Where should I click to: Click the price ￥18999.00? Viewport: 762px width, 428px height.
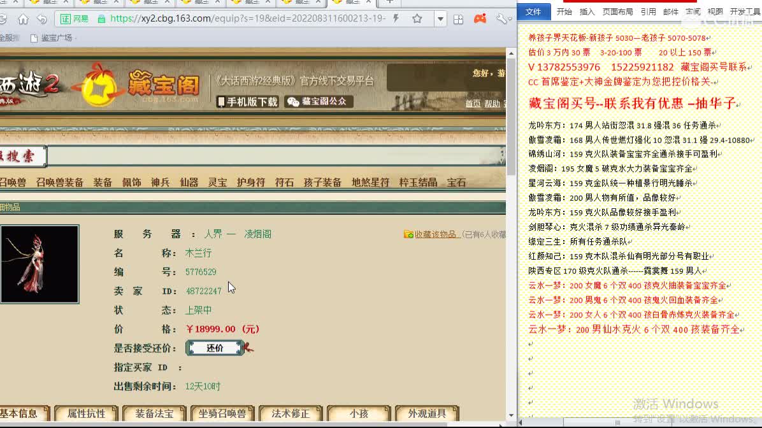point(222,329)
